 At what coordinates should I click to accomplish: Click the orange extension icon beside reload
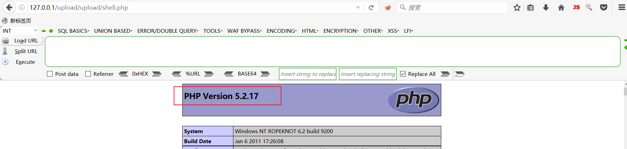click(x=388, y=7)
